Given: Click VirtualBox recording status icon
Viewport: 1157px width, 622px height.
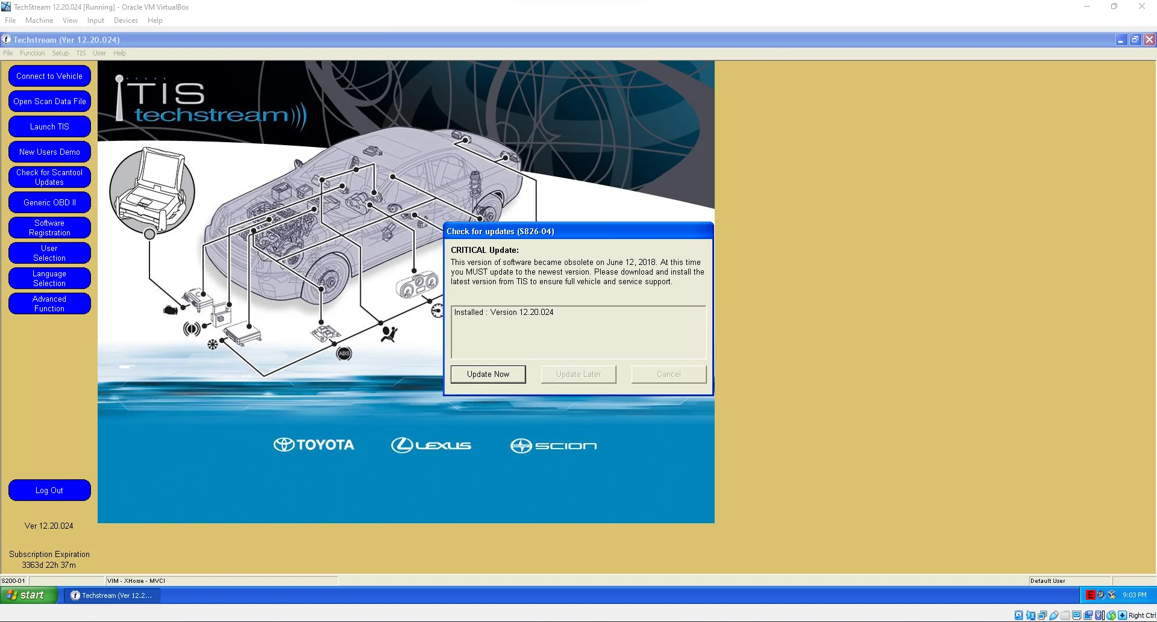Looking at the screenshot, I should point(1088,615).
